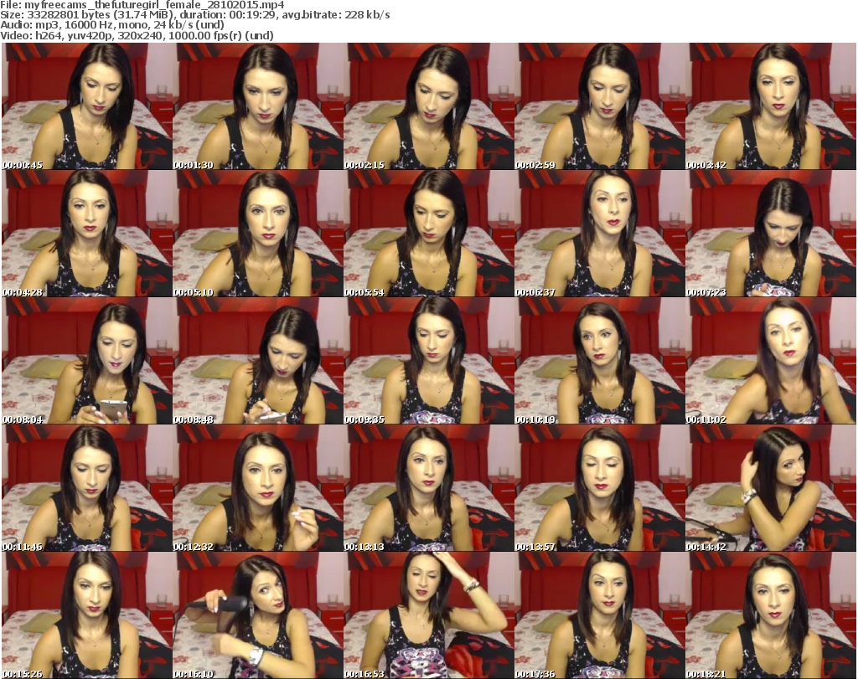Pick the frame stamped 00:08:04
858x679 pixels.
[x=86, y=361]
